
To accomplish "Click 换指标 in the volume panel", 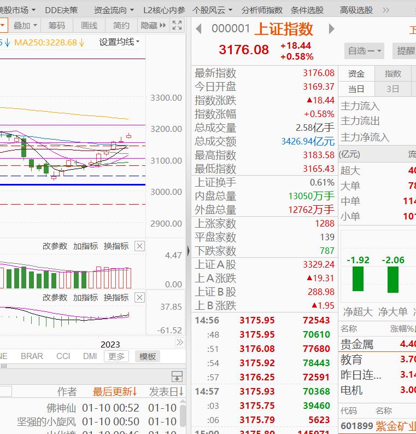I will pos(116,246).
